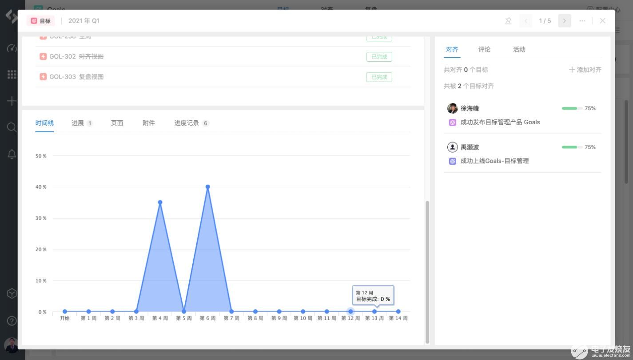Click the pin icon in the dialog header

(x=508, y=21)
